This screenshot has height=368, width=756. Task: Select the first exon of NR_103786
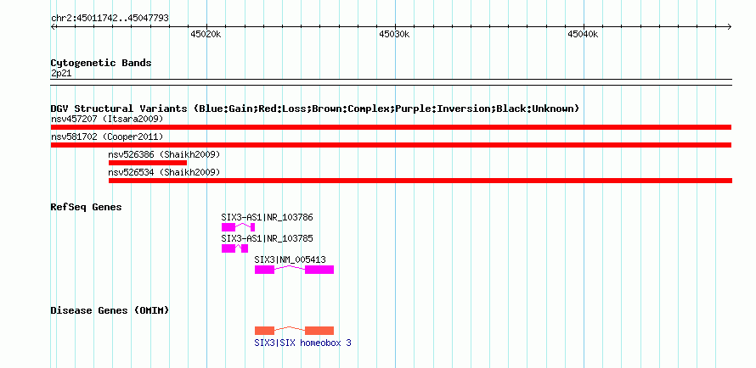228,227
